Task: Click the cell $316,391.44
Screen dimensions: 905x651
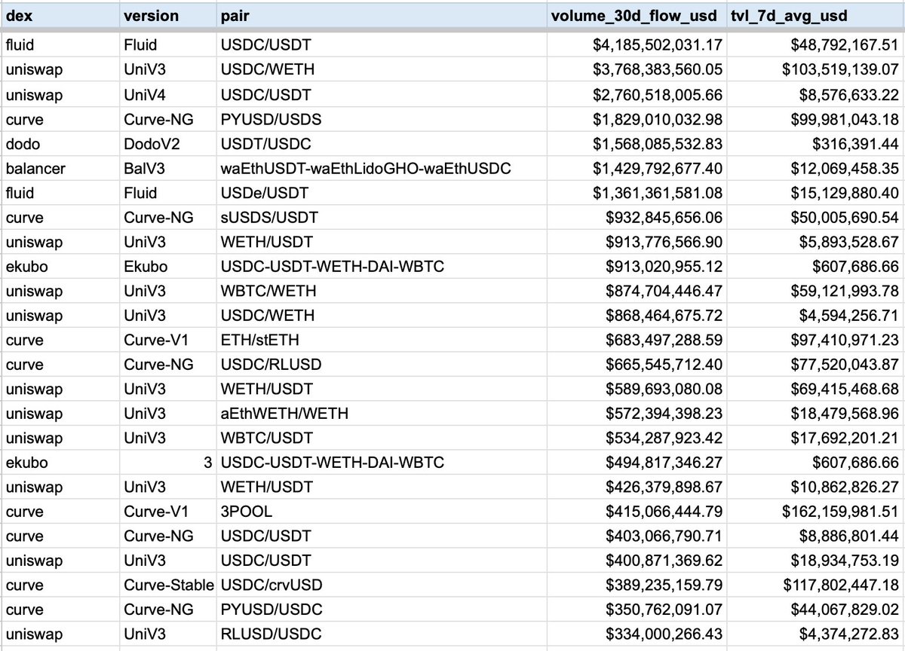Action: [817, 144]
